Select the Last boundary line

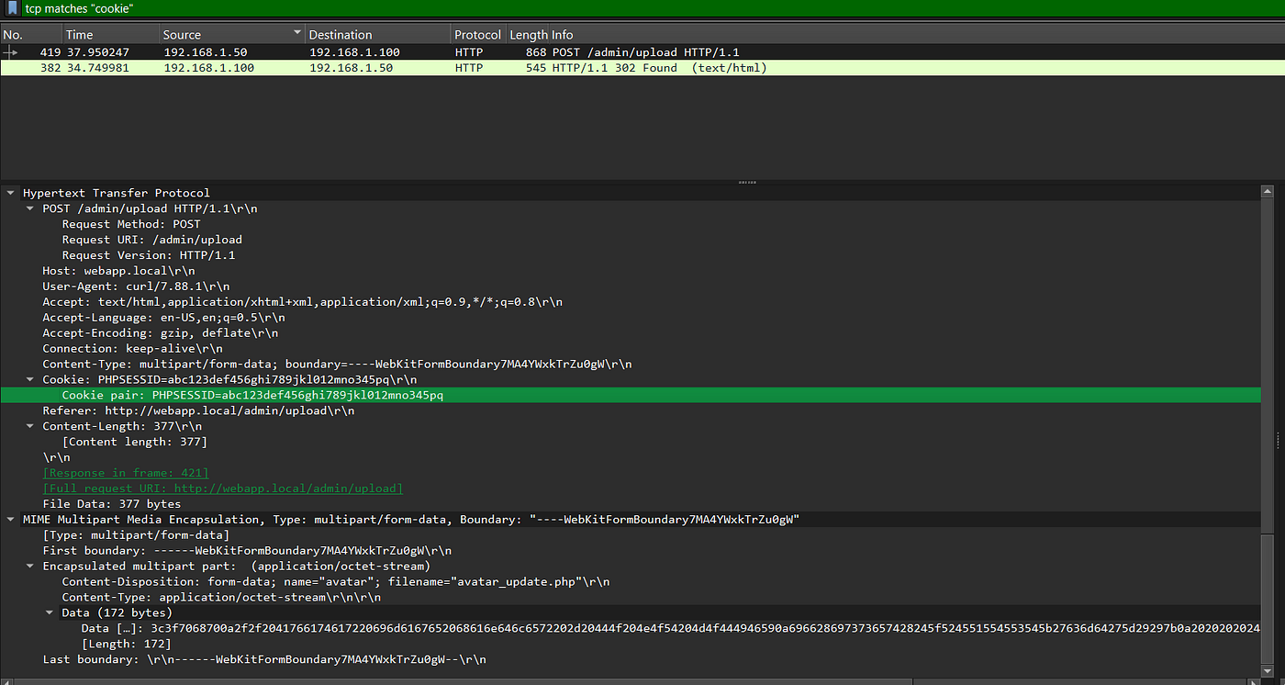point(264,660)
